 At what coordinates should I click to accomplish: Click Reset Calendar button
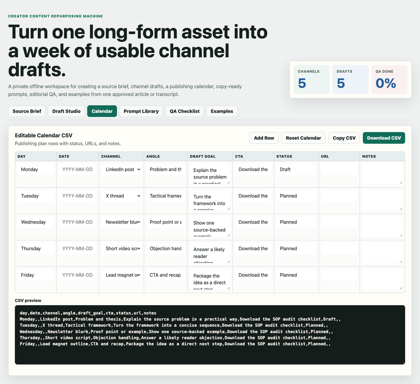[x=303, y=138]
